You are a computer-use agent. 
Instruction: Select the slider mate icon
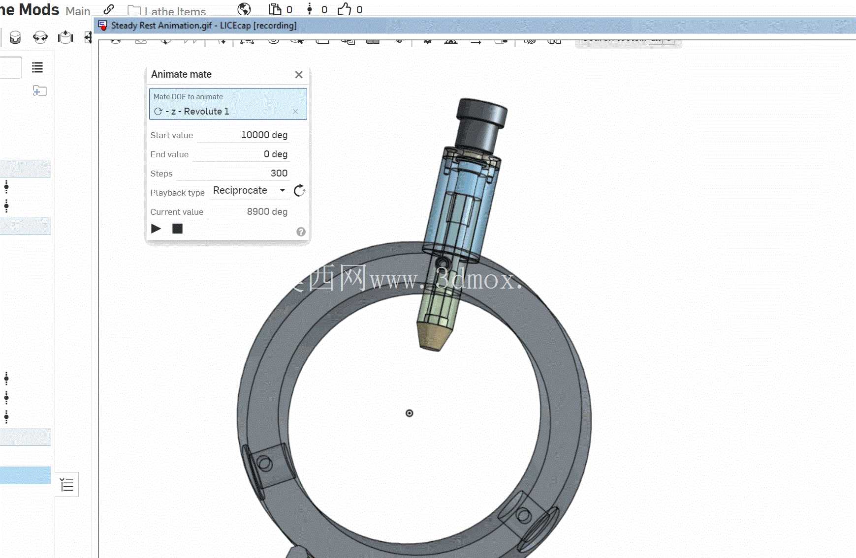[65, 37]
